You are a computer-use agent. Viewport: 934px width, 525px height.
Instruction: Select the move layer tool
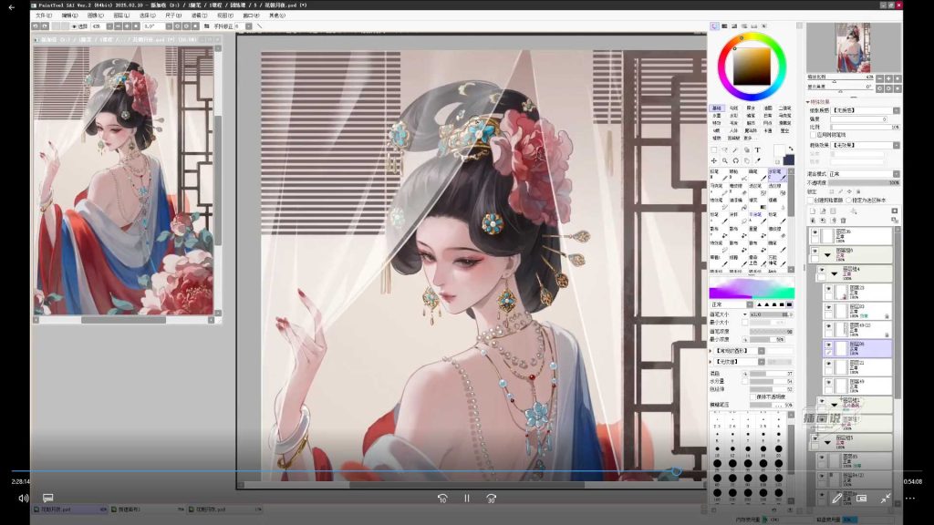[714, 160]
